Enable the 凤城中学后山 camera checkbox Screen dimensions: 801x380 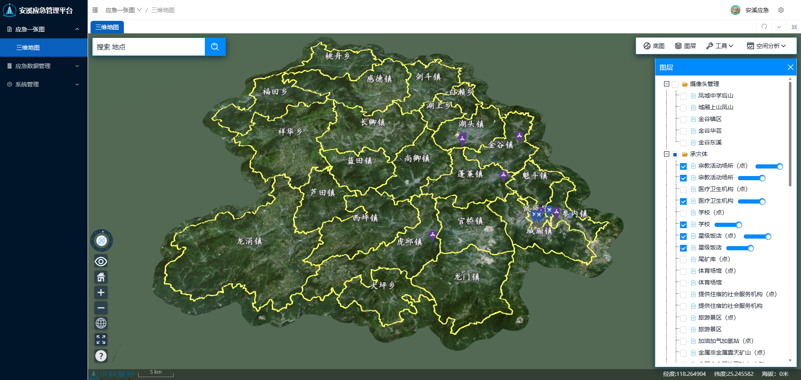tap(683, 96)
